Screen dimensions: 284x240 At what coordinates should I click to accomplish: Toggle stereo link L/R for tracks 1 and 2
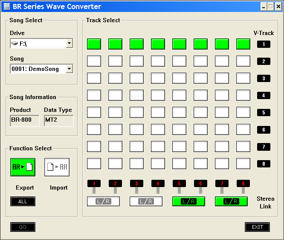[x=104, y=202]
